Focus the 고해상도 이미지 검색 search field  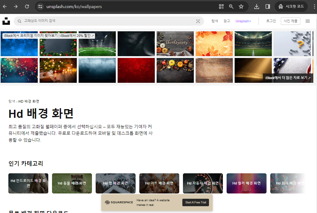(x=109, y=21)
